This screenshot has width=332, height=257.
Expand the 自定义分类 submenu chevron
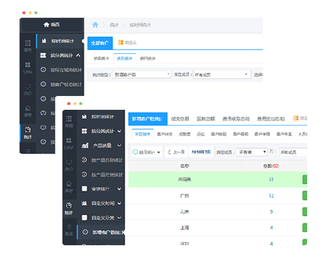click(x=119, y=218)
